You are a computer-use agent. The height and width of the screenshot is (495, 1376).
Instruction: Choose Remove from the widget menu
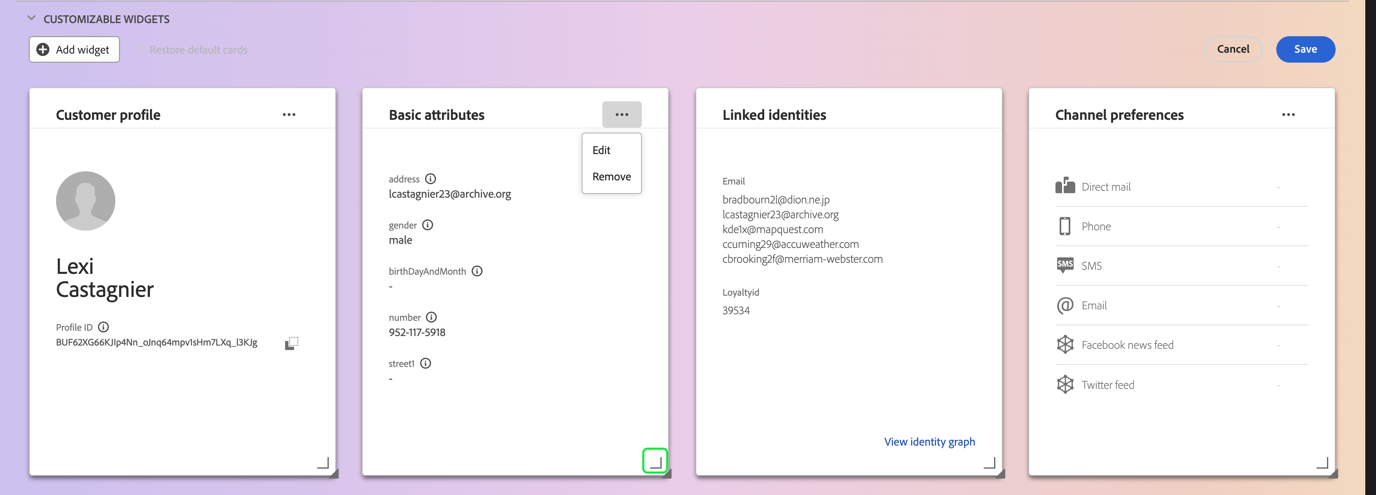tap(611, 177)
